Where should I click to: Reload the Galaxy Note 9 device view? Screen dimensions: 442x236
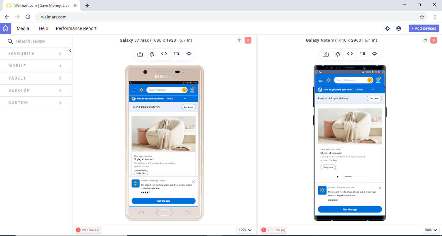click(425, 40)
